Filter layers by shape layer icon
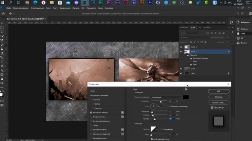Viewport: 252px width, 141px height. pyautogui.click(x=220, y=33)
